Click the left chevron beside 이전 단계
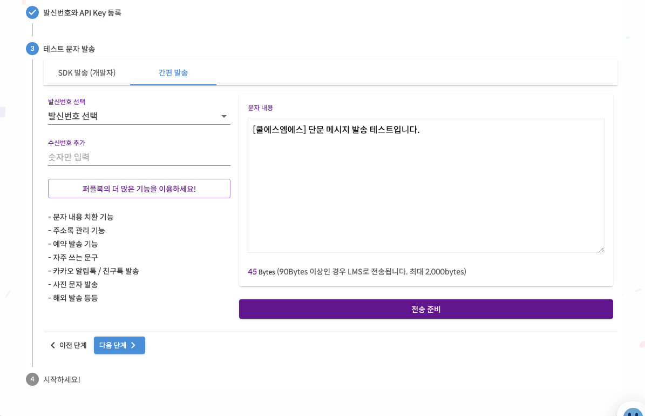645x416 pixels. pos(53,345)
